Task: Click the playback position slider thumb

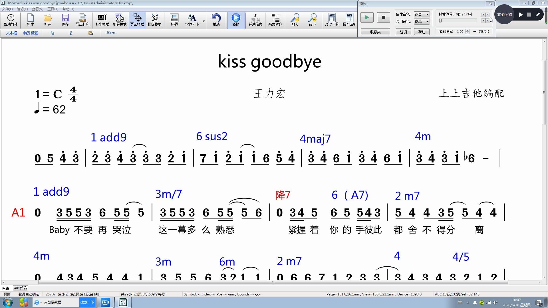Action: 440,21
